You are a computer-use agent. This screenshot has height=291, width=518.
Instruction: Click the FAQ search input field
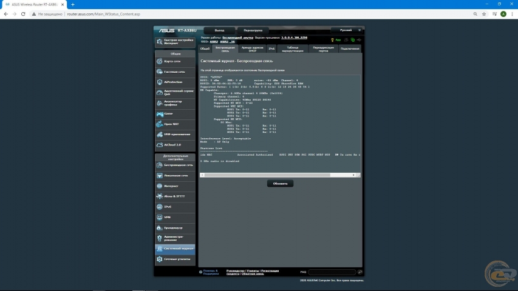tap(332, 272)
